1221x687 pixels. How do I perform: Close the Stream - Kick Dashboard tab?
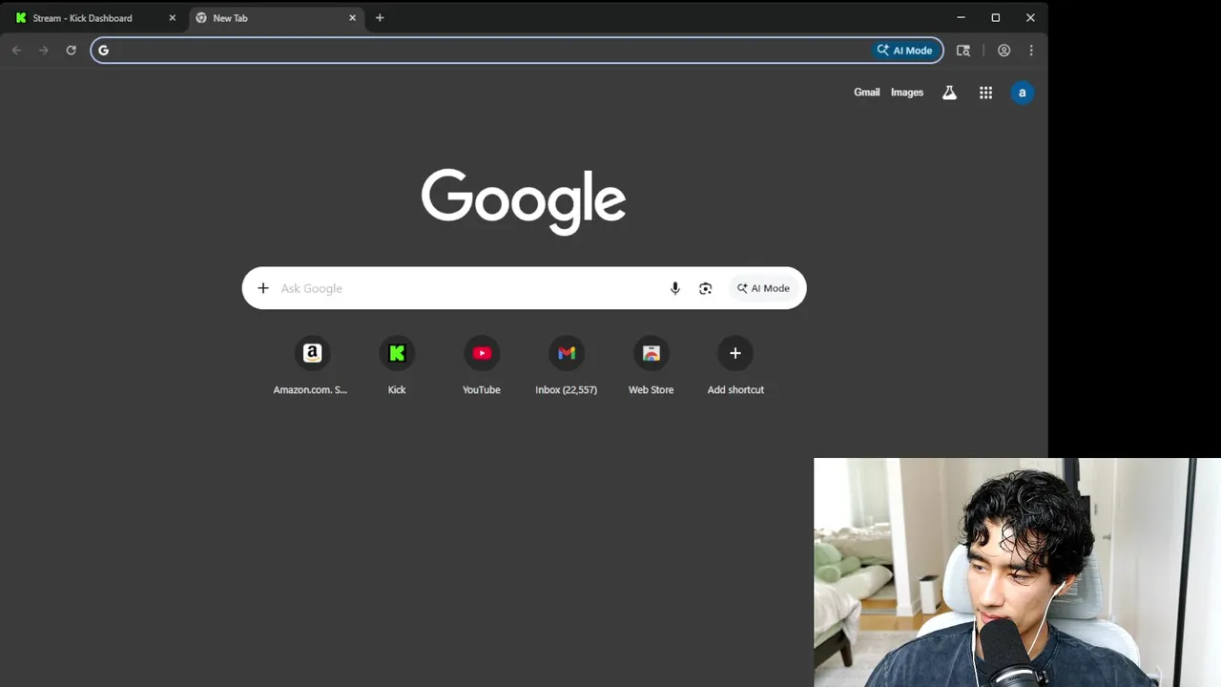pos(173,18)
